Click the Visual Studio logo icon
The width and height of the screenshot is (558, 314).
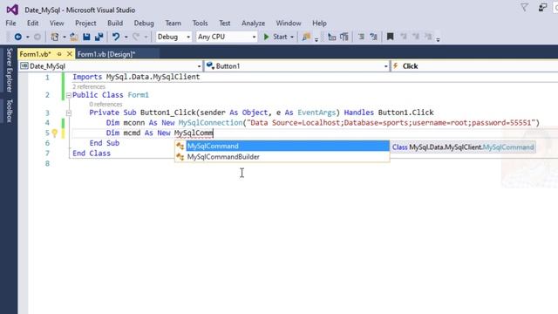pyautogui.click(x=12, y=10)
